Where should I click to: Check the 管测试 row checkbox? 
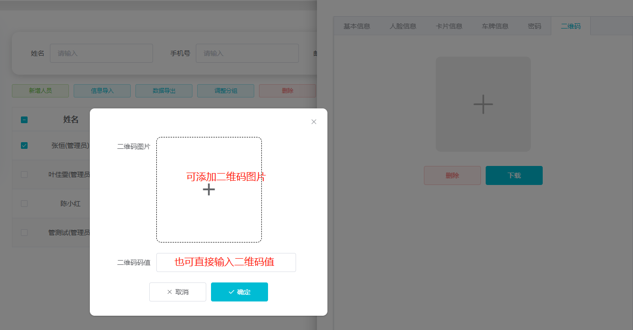[24, 233]
